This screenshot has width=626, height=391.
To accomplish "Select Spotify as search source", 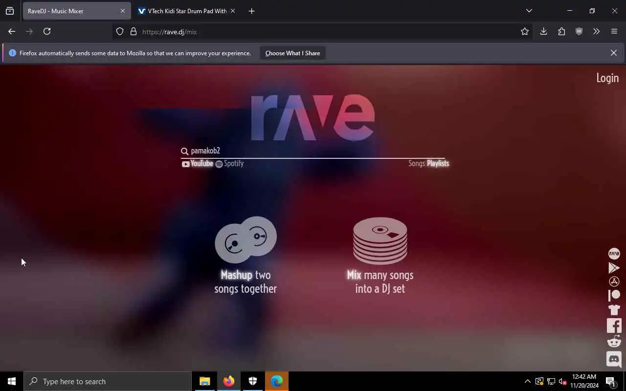I will [x=229, y=164].
